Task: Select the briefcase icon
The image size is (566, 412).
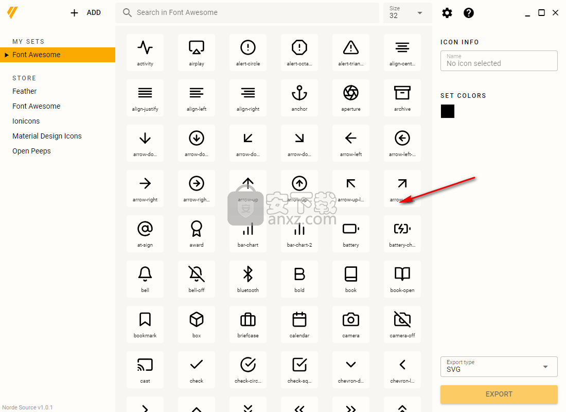Action: 248,324
